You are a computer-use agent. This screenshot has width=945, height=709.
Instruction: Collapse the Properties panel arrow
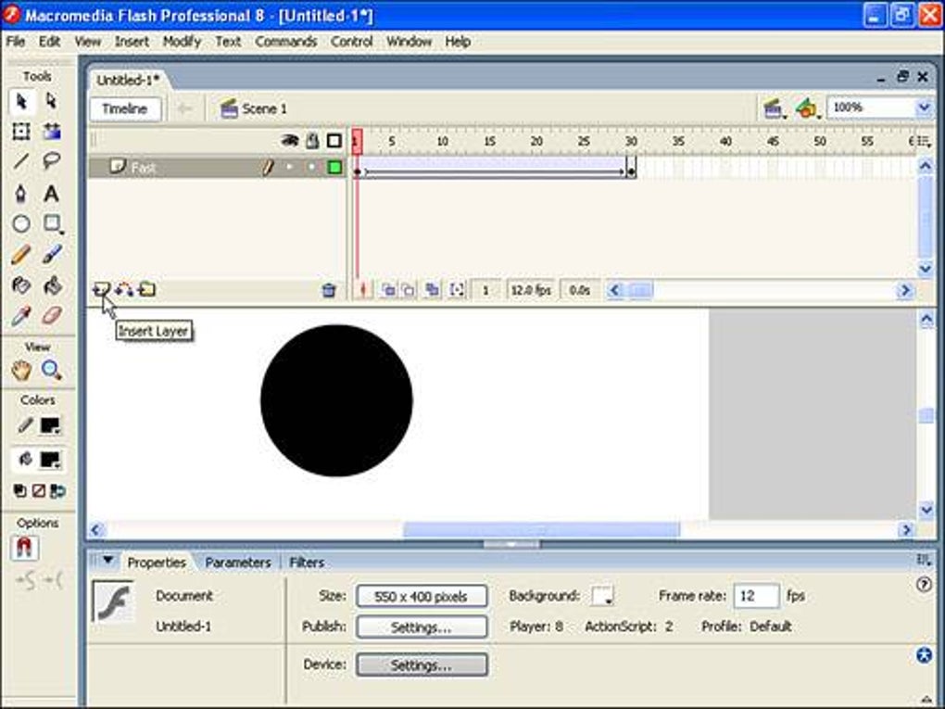(x=108, y=562)
